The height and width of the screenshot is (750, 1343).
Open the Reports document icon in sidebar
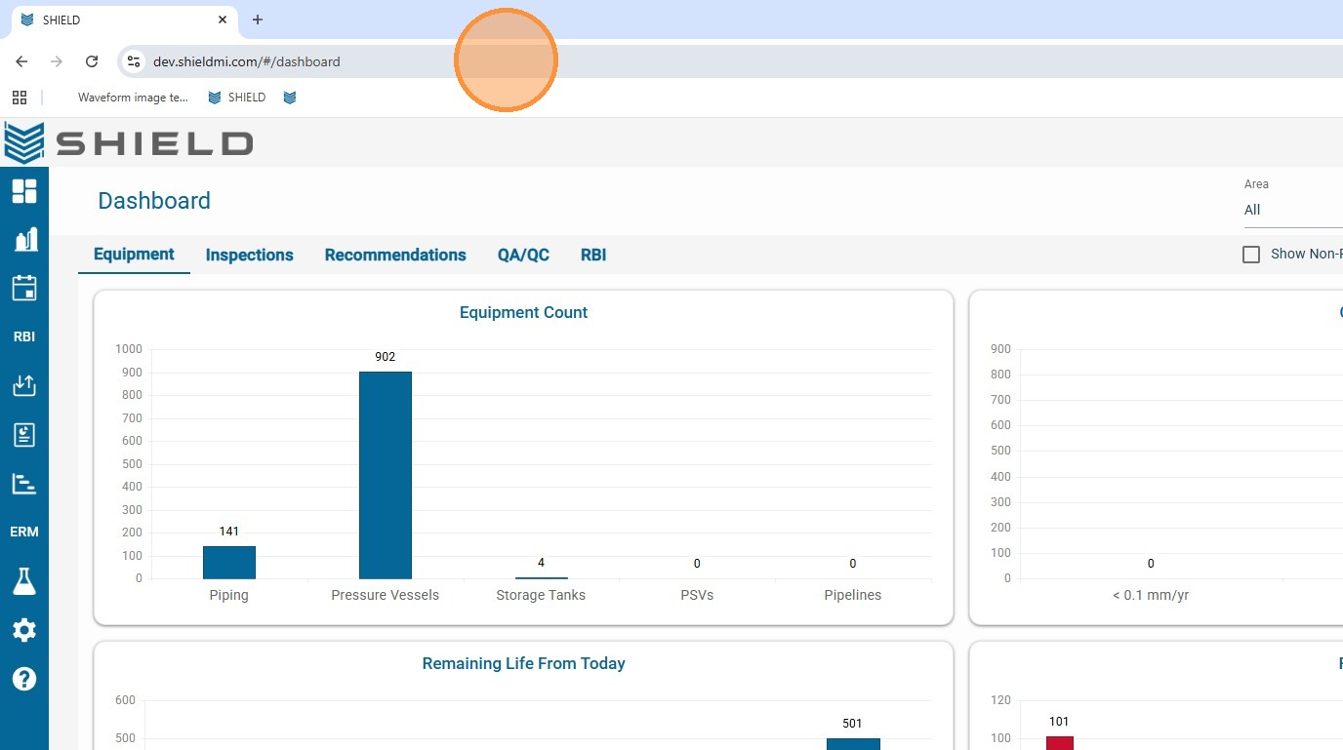(x=24, y=434)
